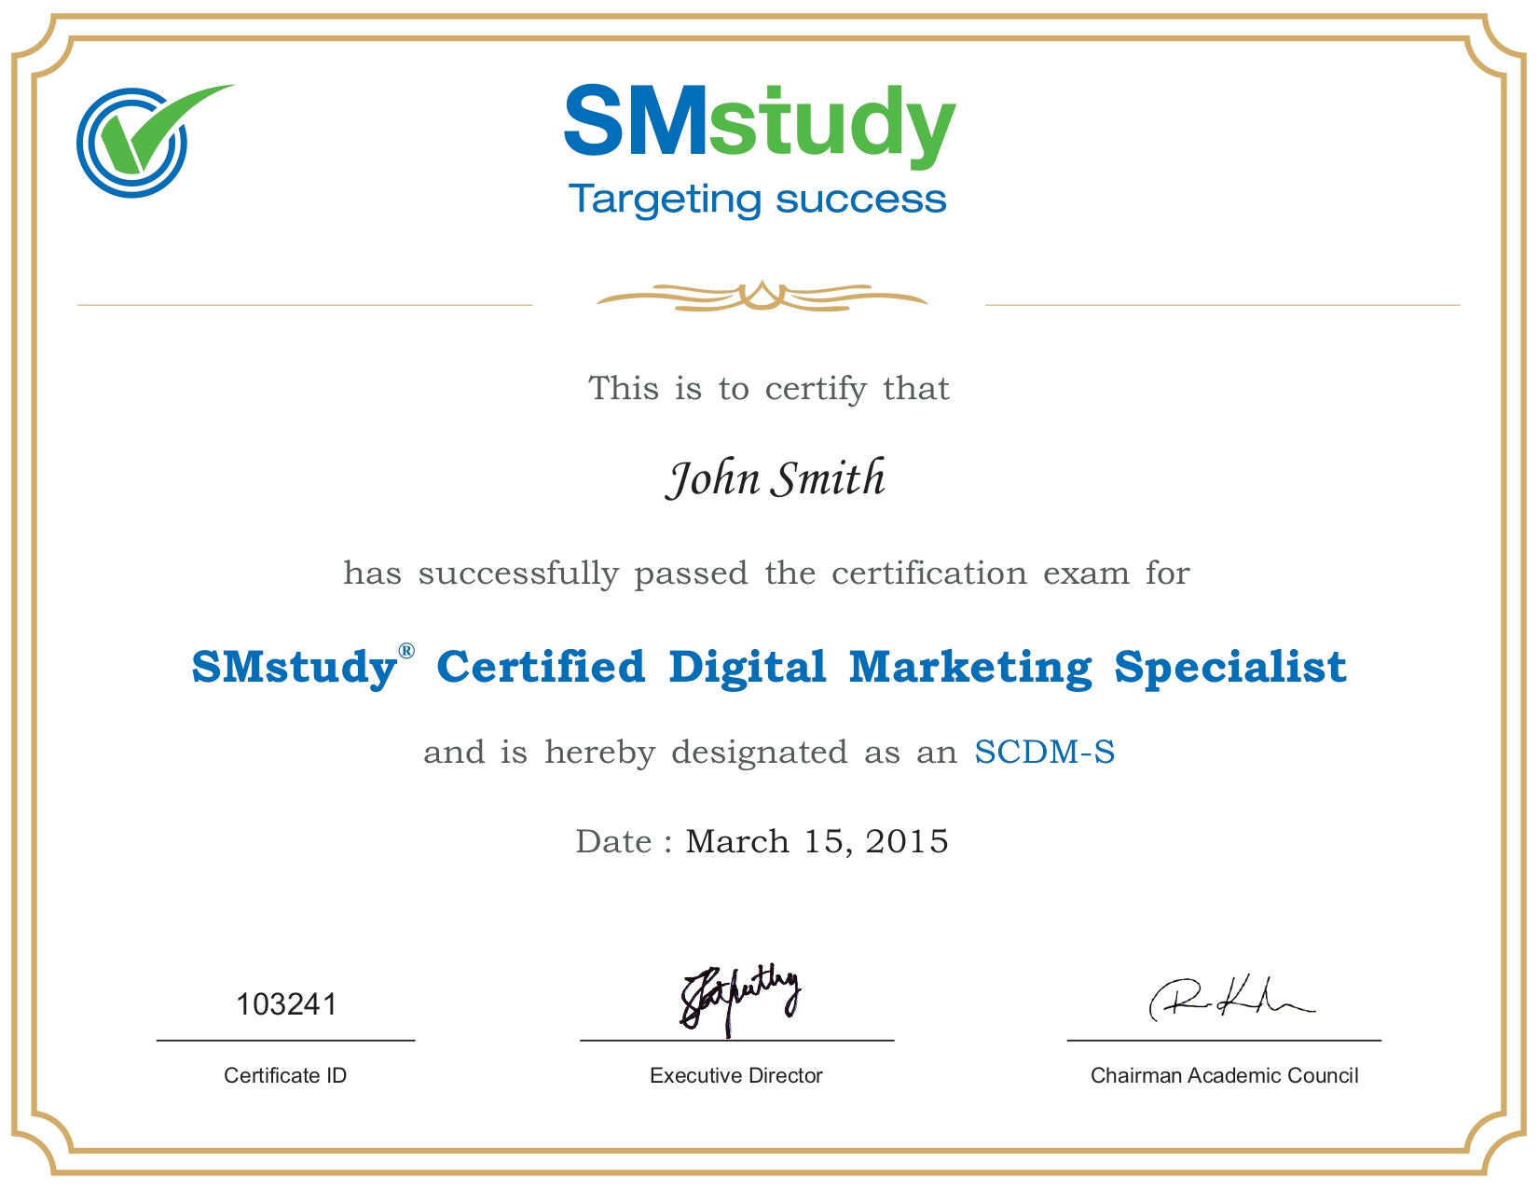Click the 'Executive Director' label
The width and height of the screenshot is (1538, 1189).
coord(736,1075)
